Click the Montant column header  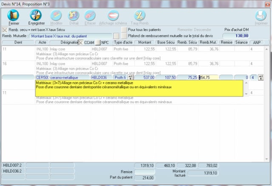pos(144,42)
